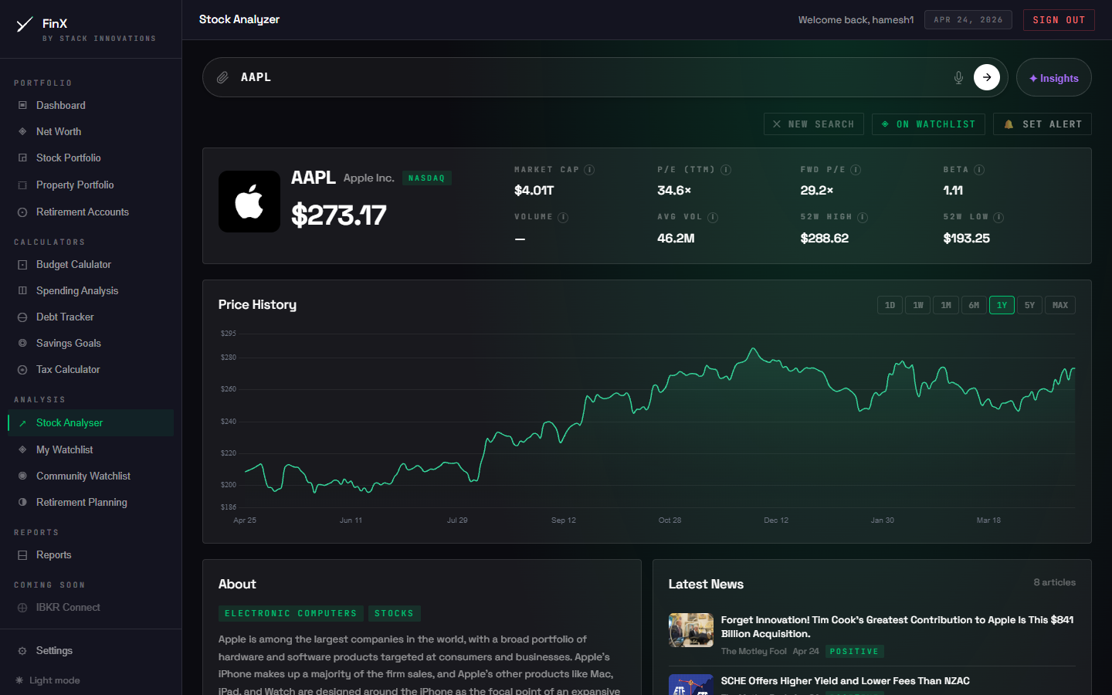Click the Stocks tag in About
Screen dimensions: 1112x695
[x=394, y=614]
